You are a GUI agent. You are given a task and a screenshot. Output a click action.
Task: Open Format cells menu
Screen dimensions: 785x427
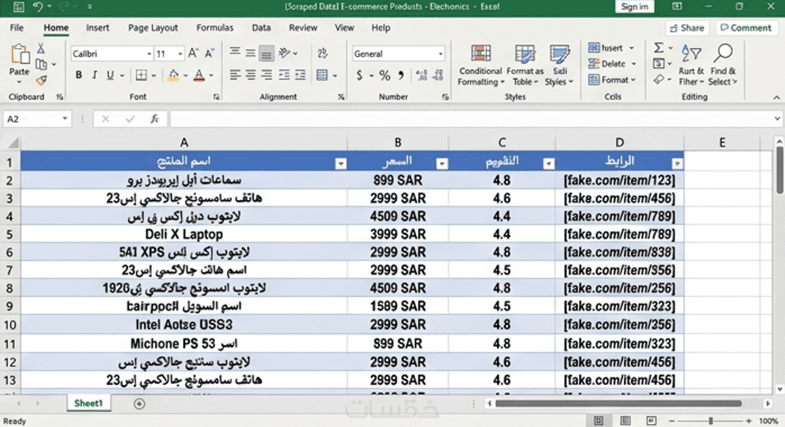612,79
